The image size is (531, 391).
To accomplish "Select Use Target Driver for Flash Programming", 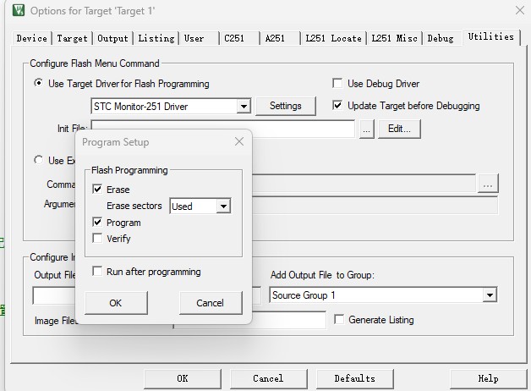I will pos(39,84).
